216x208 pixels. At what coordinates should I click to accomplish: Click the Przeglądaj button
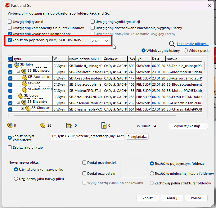click(137, 137)
